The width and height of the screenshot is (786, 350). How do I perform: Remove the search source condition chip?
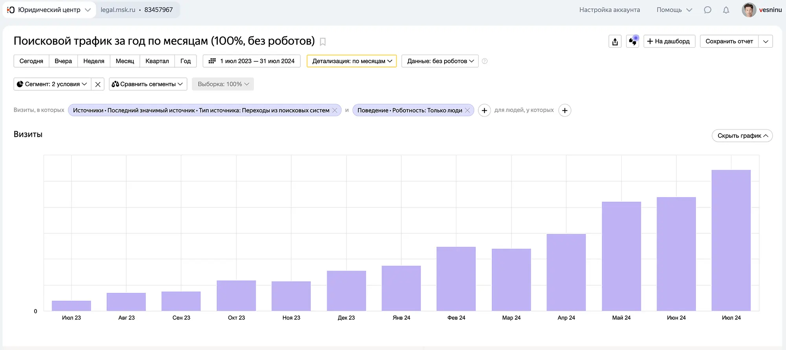coord(335,110)
